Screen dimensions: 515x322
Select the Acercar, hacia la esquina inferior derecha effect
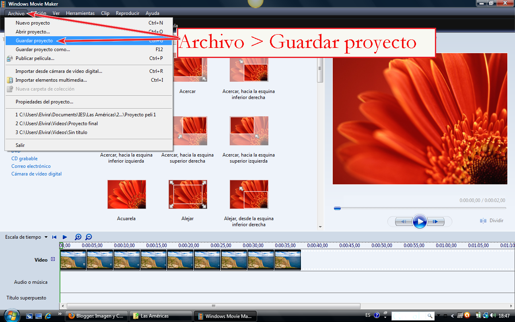click(249, 70)
